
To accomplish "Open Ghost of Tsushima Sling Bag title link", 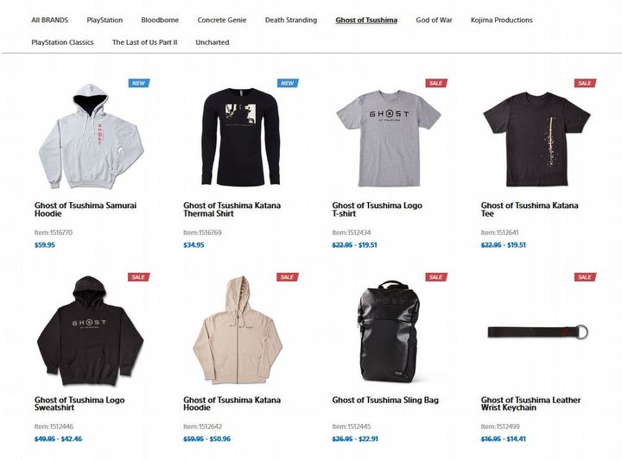I will pyautogui.click(x=385, y=400).
